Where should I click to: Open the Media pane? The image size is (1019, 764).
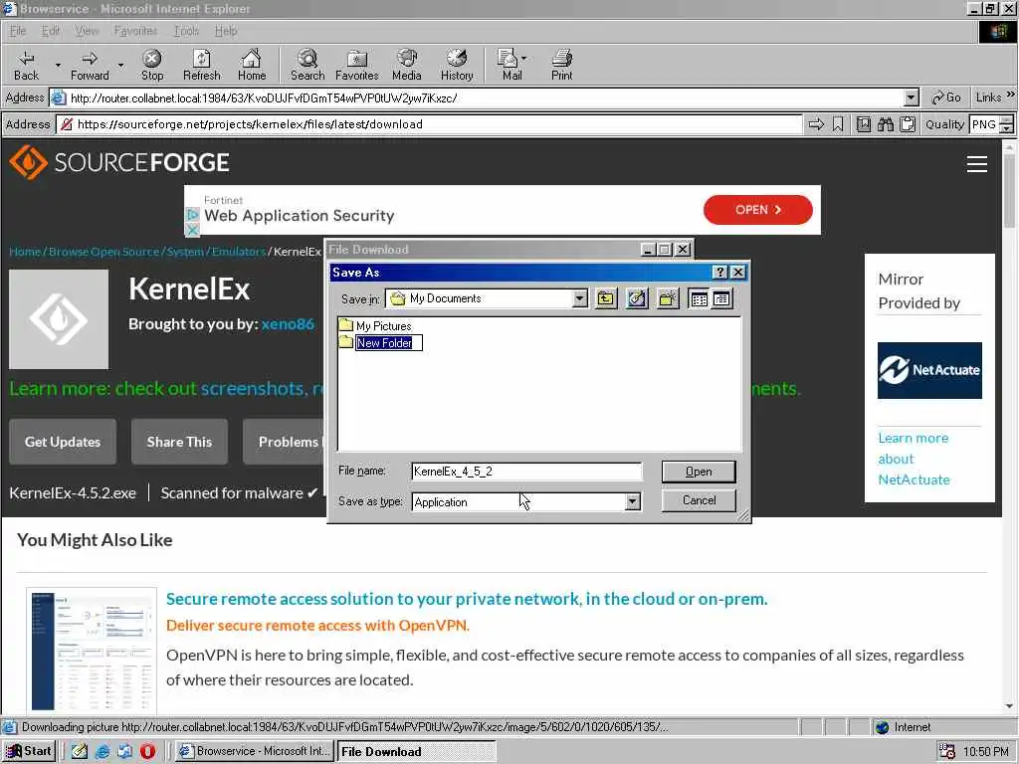[x=407, y=66]
